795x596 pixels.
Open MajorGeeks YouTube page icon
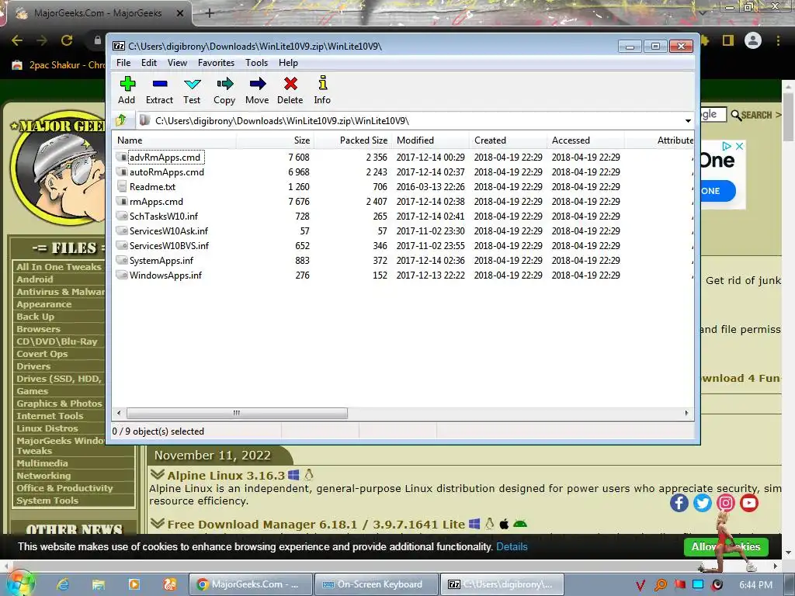coord(749,503)
